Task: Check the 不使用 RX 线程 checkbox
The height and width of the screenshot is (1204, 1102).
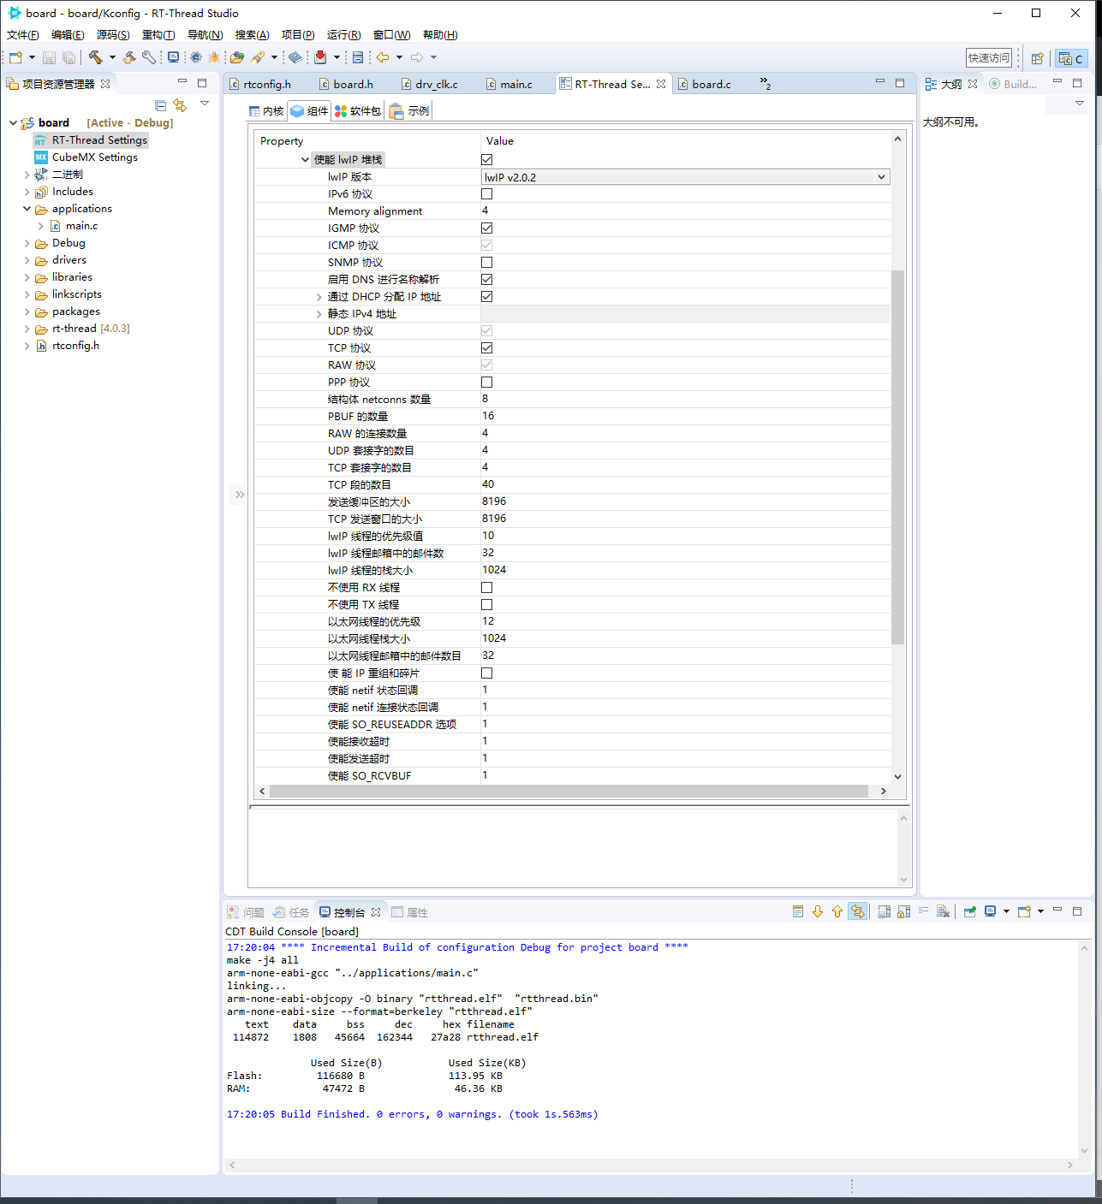Action: pos(486,587)
